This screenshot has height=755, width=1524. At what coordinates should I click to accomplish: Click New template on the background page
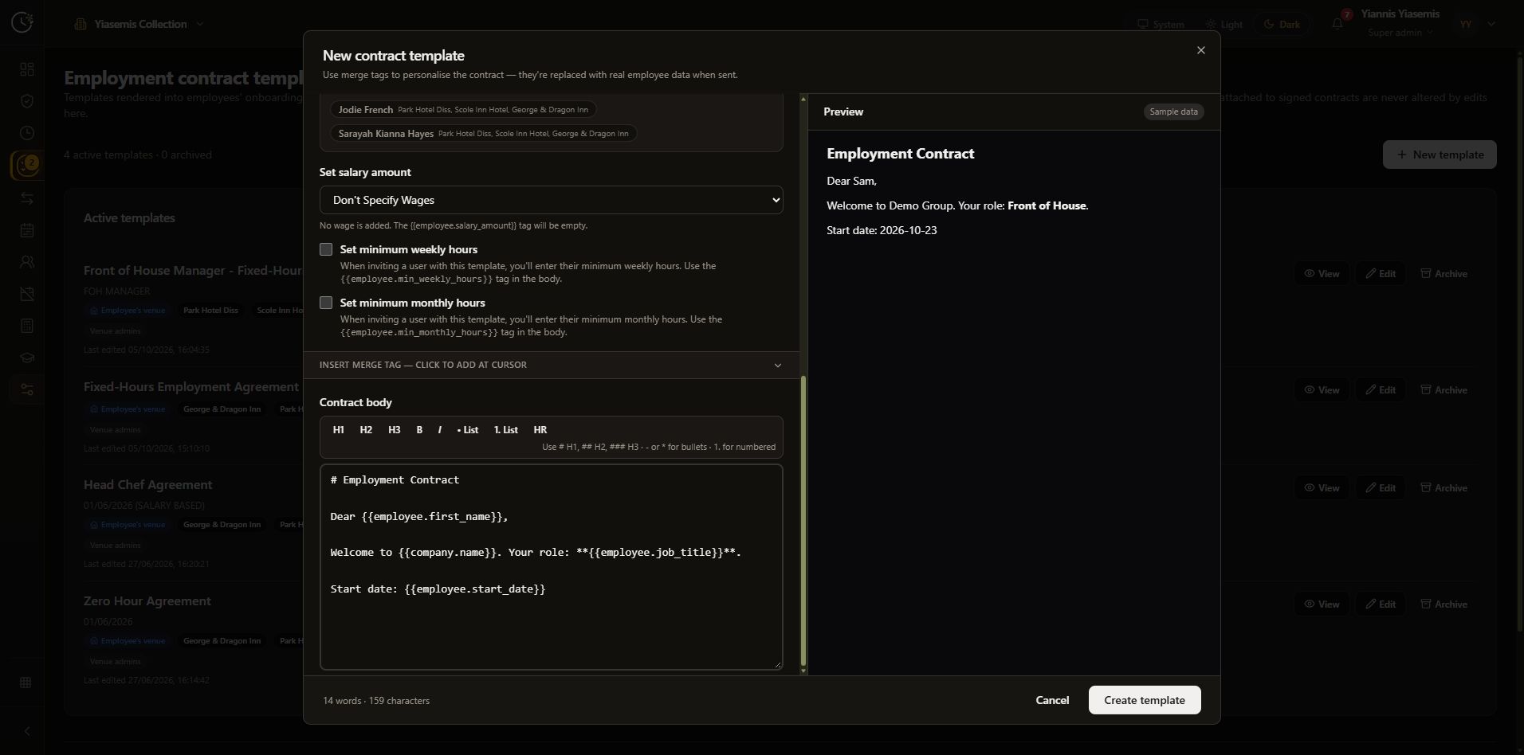pos(1440,155)
